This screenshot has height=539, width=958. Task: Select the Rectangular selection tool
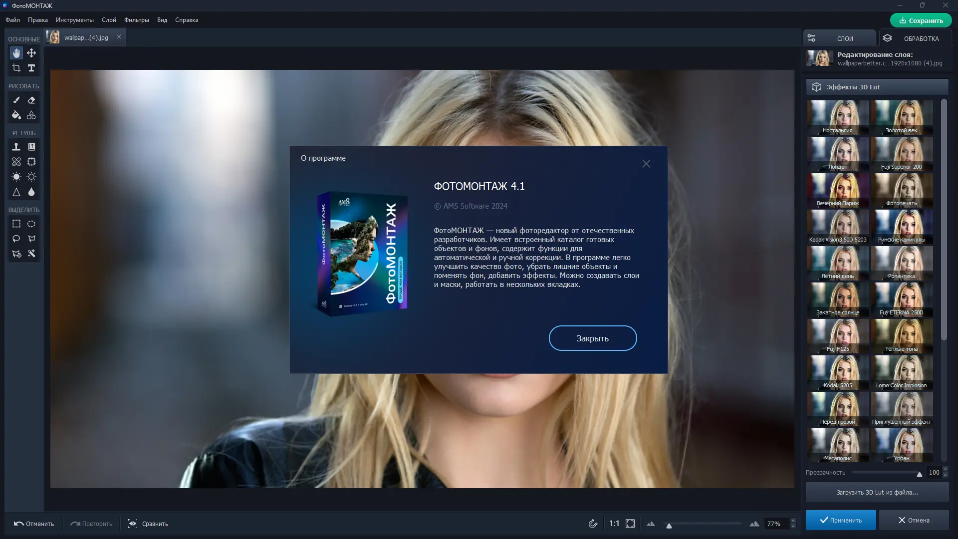[16, 224]
